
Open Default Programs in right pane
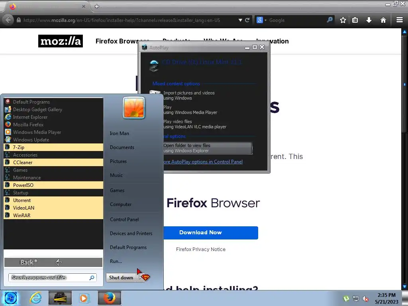pos(128,247)
